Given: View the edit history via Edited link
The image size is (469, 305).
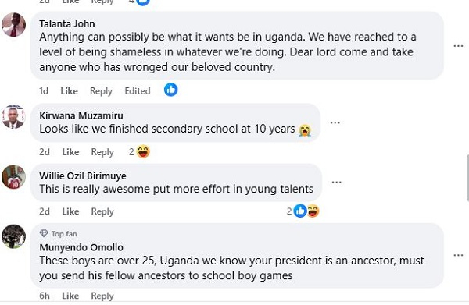Looking at the screenshot, I should coord(138,90).
